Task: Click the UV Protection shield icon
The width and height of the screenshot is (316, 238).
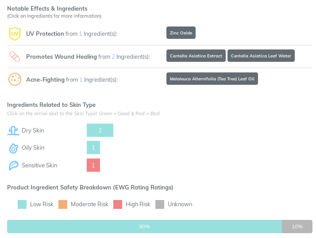Action: [x=15, y=34]
